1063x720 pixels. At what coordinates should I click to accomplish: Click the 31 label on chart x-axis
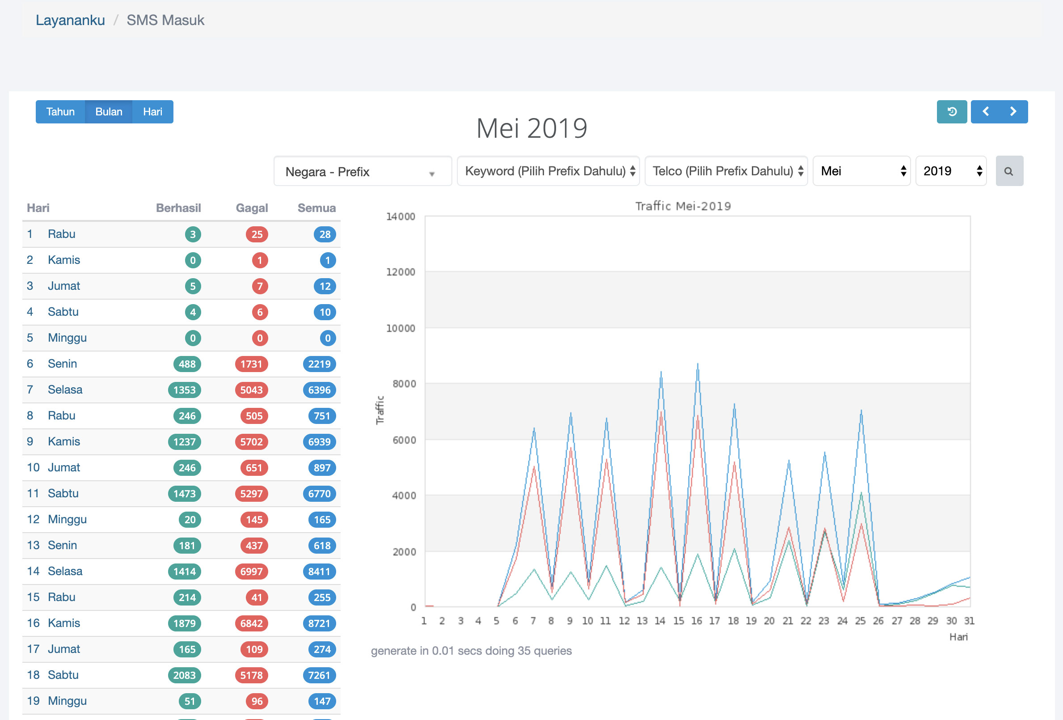[x=969, y=621]
